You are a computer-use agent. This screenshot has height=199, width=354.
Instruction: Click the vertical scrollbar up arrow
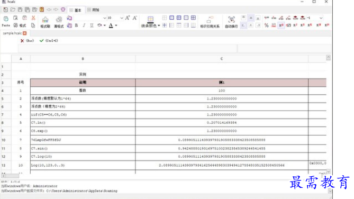tap(328, 58)
